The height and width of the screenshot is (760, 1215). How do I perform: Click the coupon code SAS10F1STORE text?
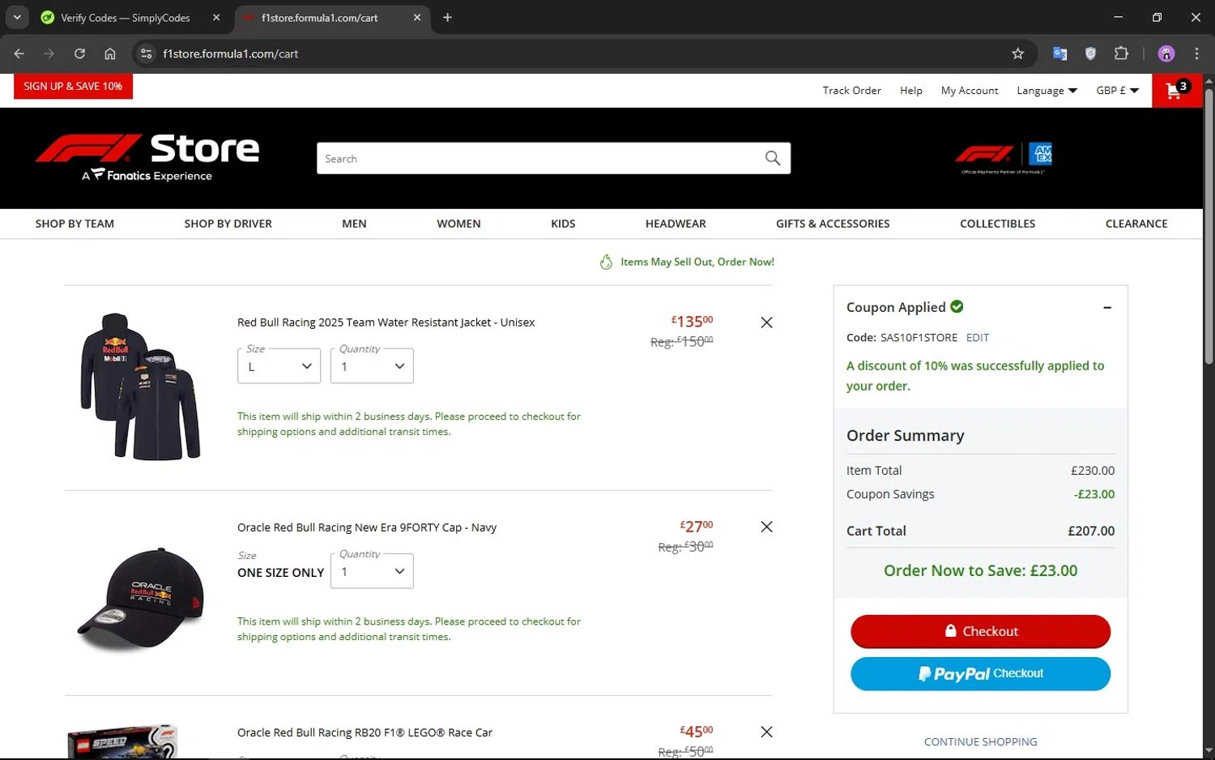[919, 338]
